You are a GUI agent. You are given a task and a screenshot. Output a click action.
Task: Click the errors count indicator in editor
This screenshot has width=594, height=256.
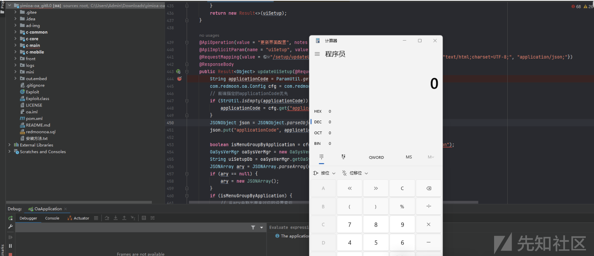click(576, 7)
